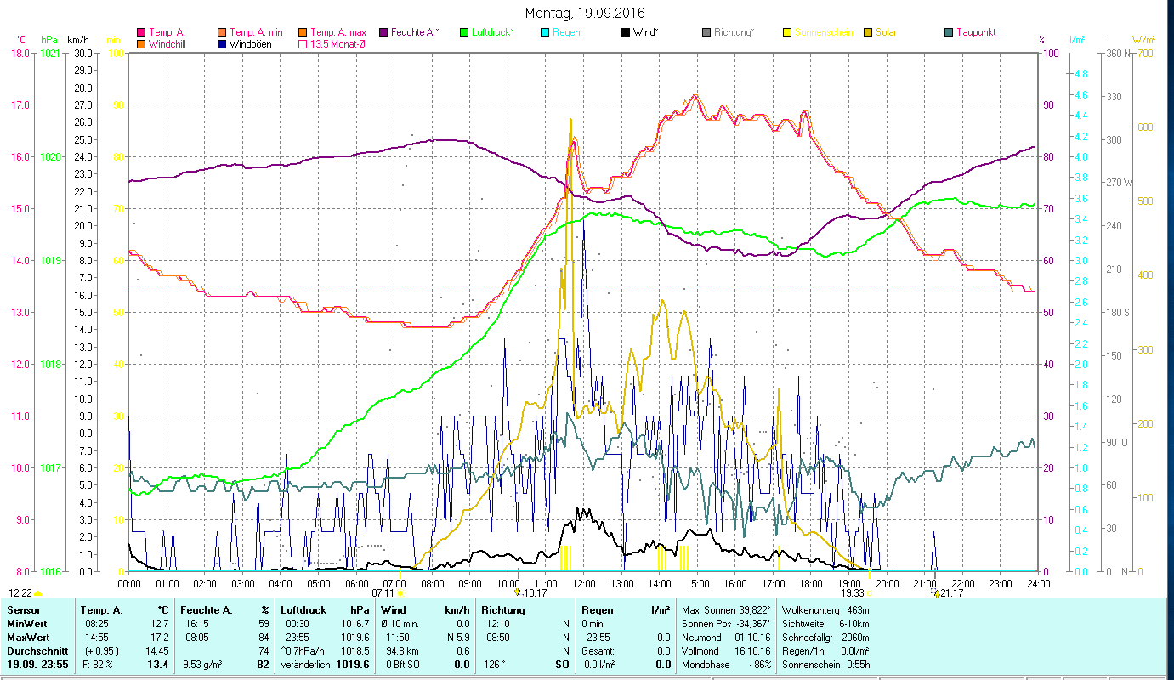1174x680 pixels.
Task: Click the l/m² axis unit label at top
Action: [1077, 40]
